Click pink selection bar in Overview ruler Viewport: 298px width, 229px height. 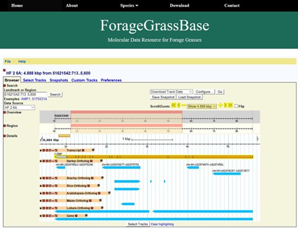pos(126,112)
